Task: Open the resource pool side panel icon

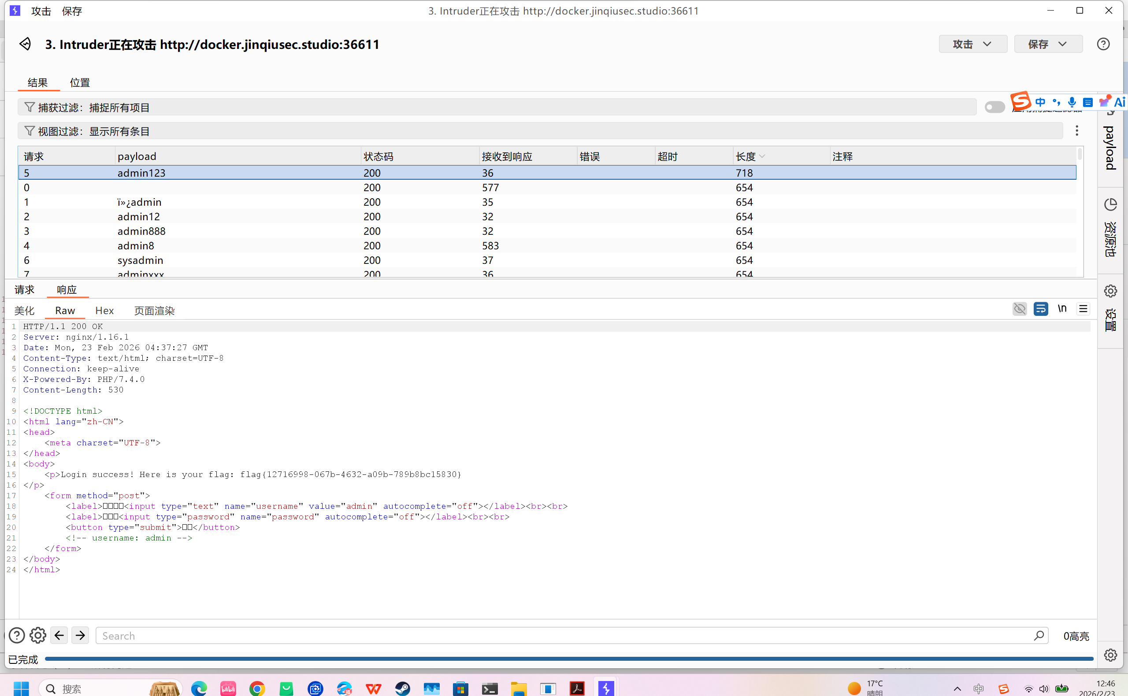Action: click(x=1110, y=205)
